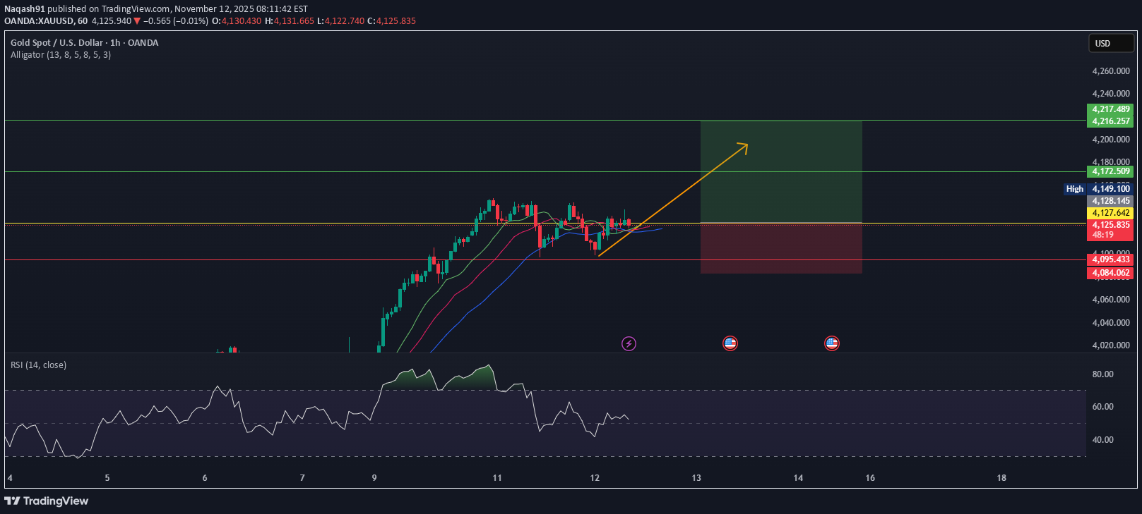This screenshot has width=1142, height=514.
Task: Click the High 4,149.100 price label
Action: pyautogui.click(x=1099, y=189)
